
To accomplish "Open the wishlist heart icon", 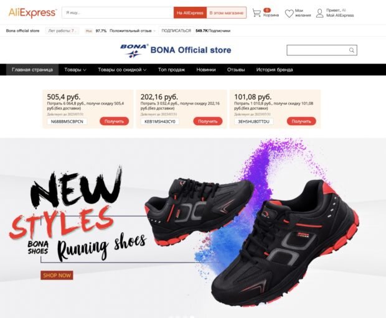I will click(x=289, y=13).
